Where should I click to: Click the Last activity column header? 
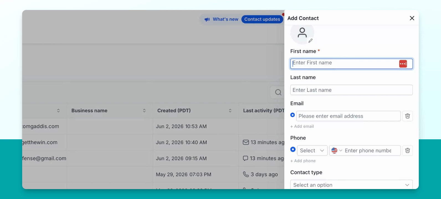[x=263, y=111]
